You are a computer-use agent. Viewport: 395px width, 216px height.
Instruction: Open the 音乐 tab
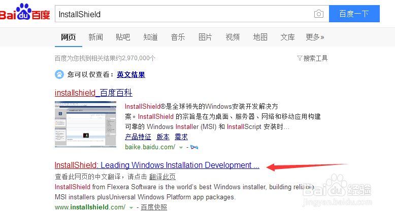pos(178,37)
